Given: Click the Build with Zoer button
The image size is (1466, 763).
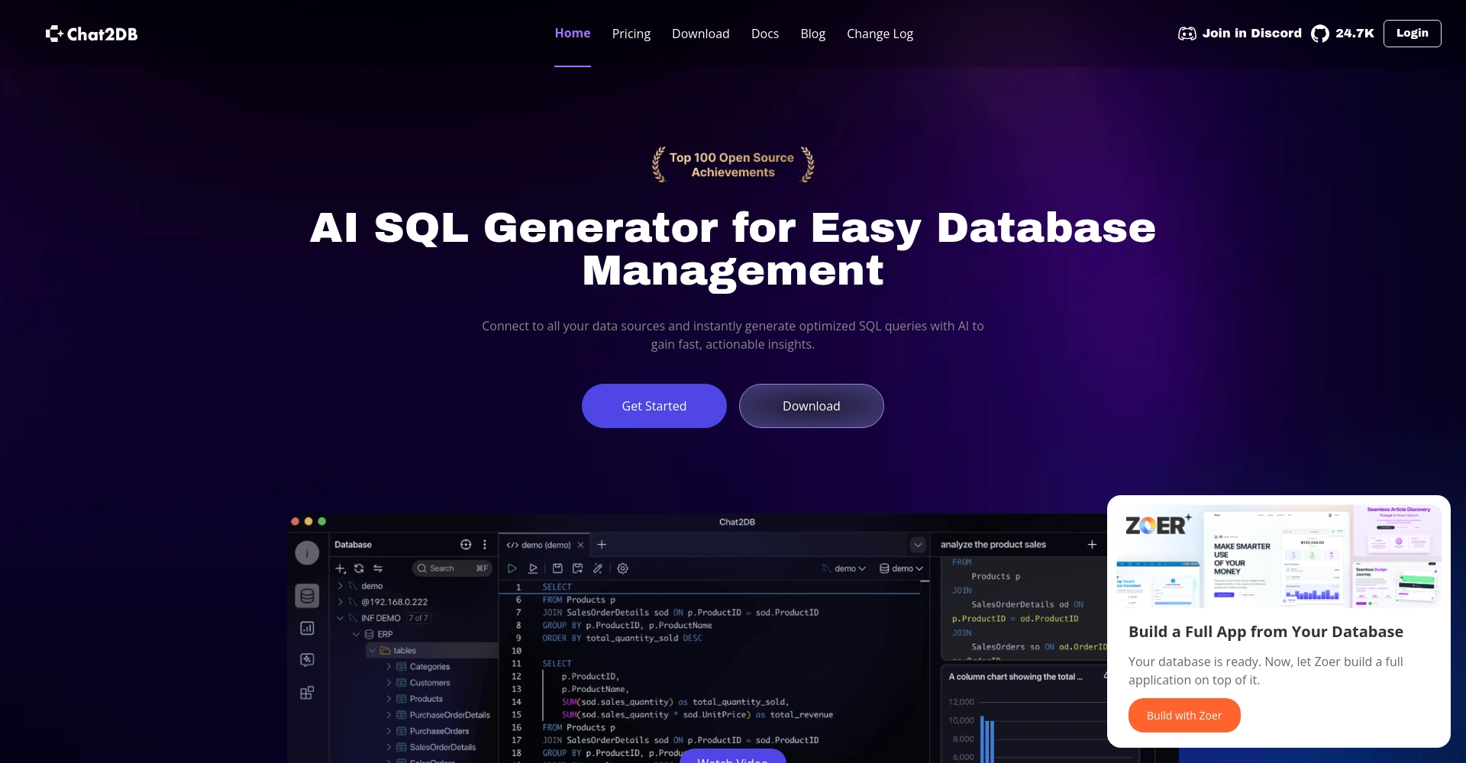Looking at the screenshot, I should [x=1183, y=716].
